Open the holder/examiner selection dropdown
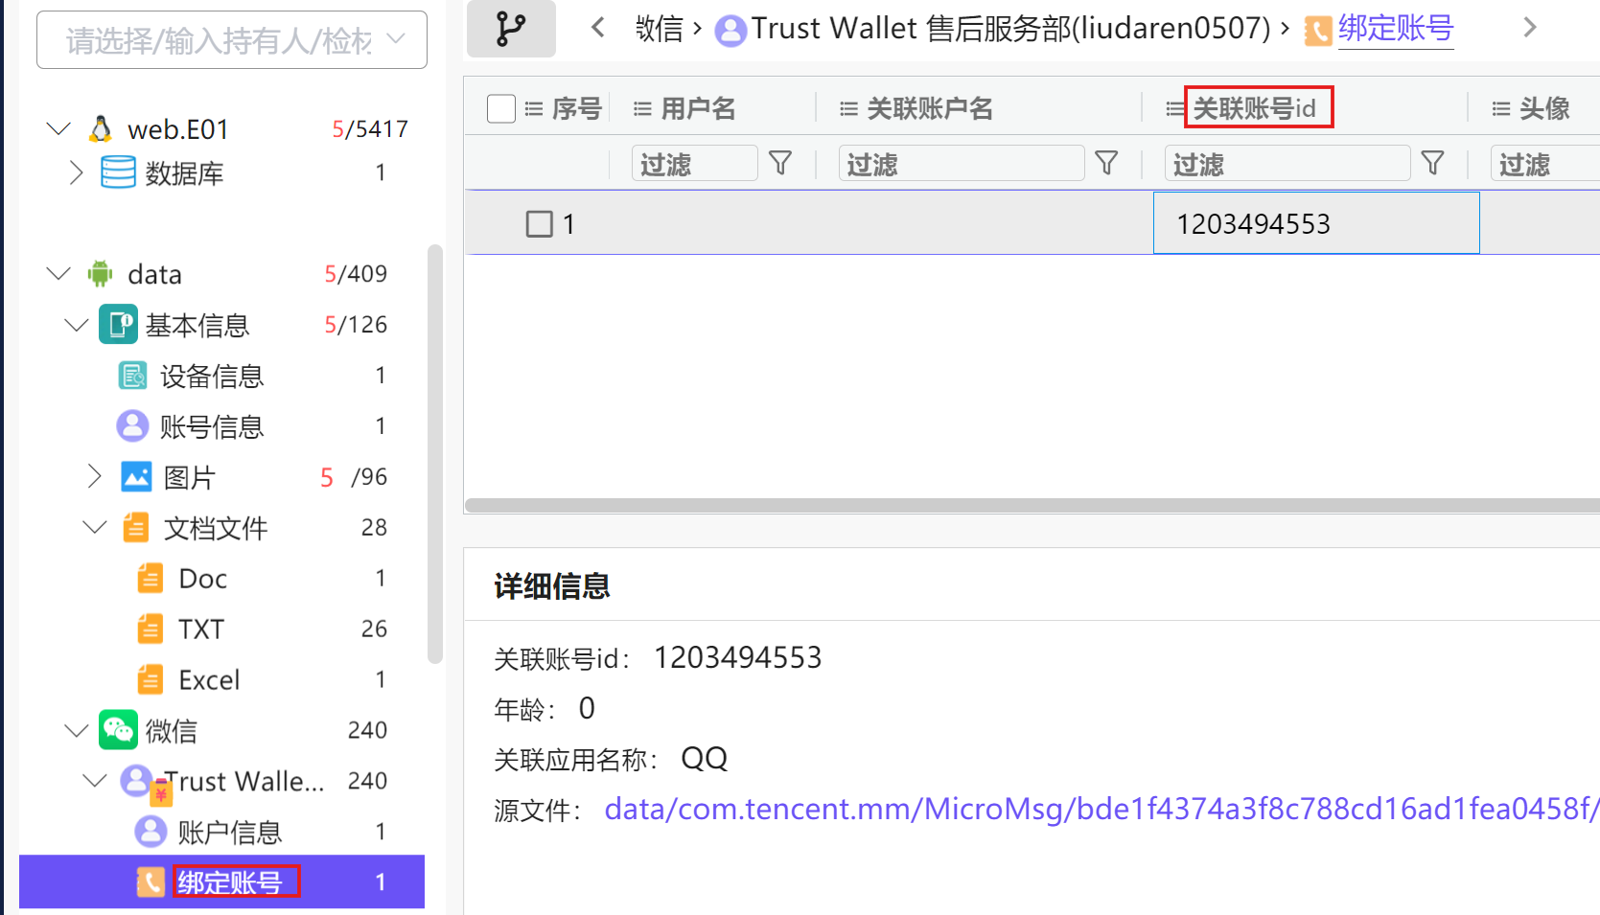This screenshot has width=1600, height=915. (x=232, y=40)
